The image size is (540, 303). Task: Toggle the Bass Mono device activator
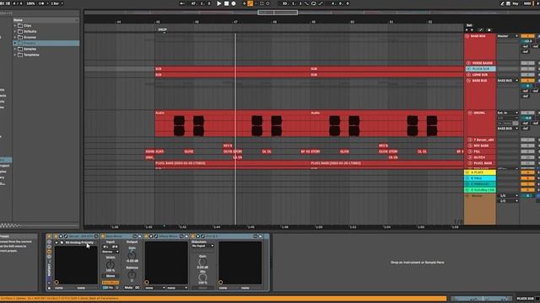(103, 237)
